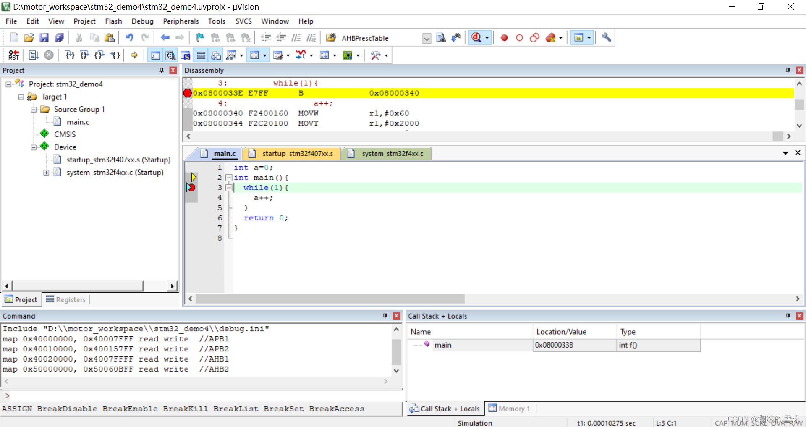This screenshot has width=806, height=427.
Task: Click the Reset CPU (RST) icon
Action: click(x=13, y=55)
